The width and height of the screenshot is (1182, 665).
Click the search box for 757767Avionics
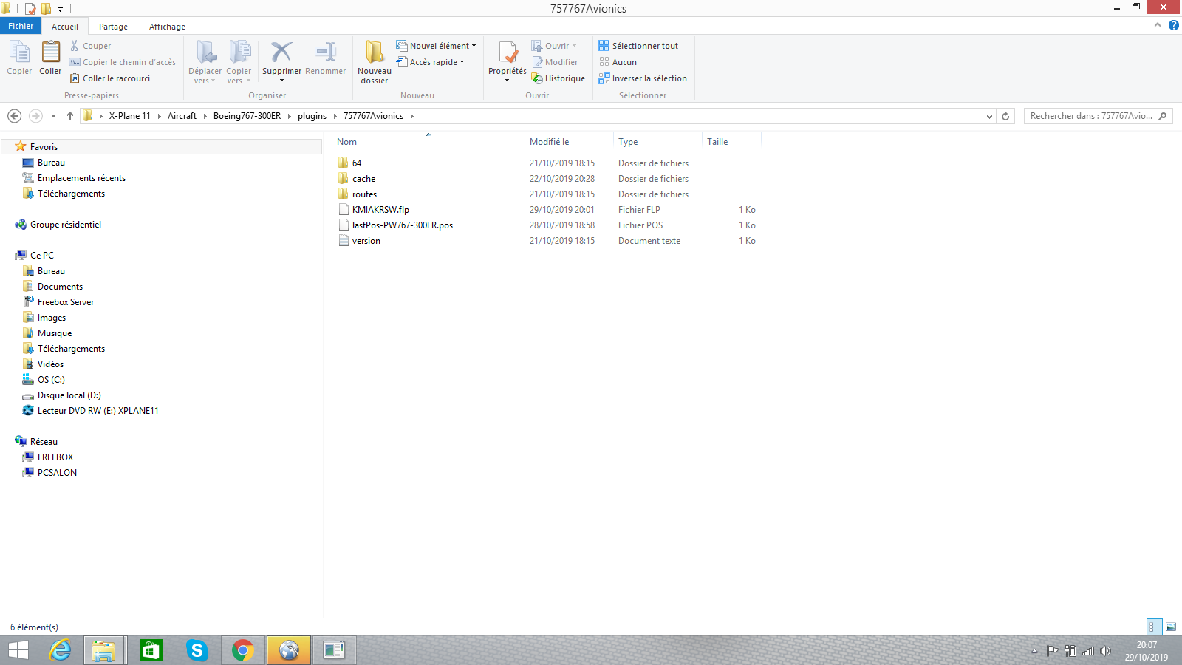[1098, 116]
